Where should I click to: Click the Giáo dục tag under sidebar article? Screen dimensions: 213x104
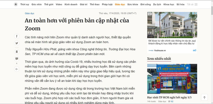162,101
